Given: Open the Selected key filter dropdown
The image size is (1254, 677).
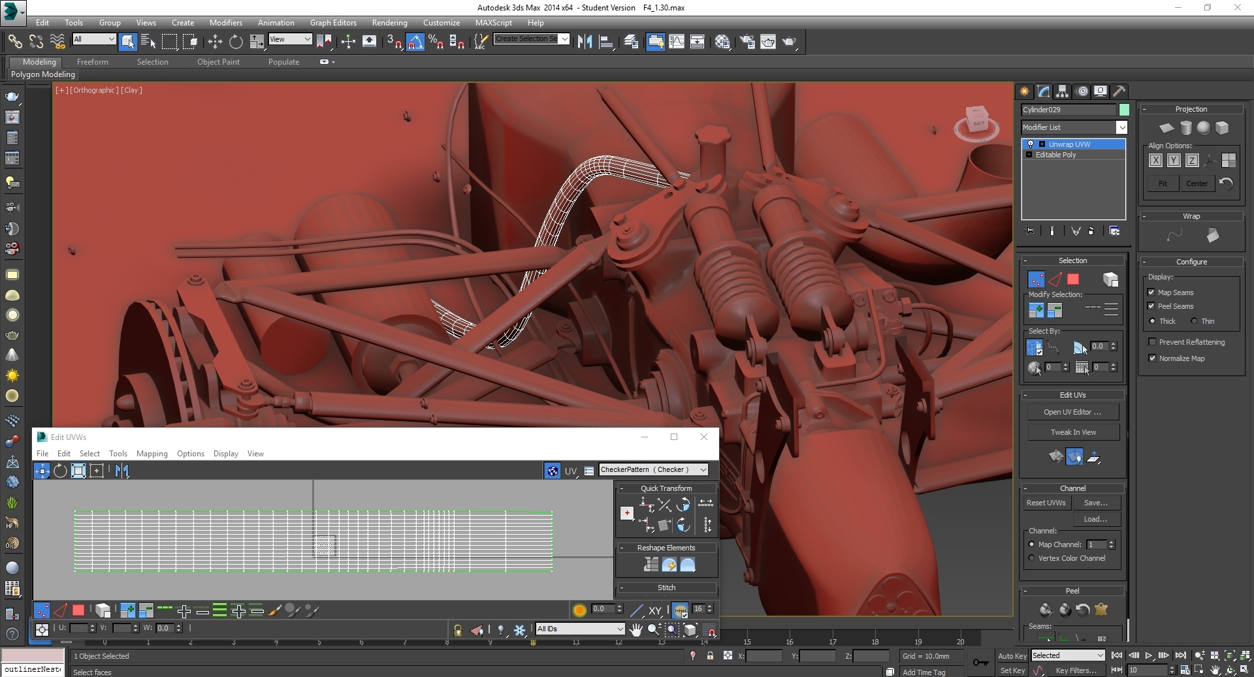Looking at the screenshot, I should (1067, 655).
